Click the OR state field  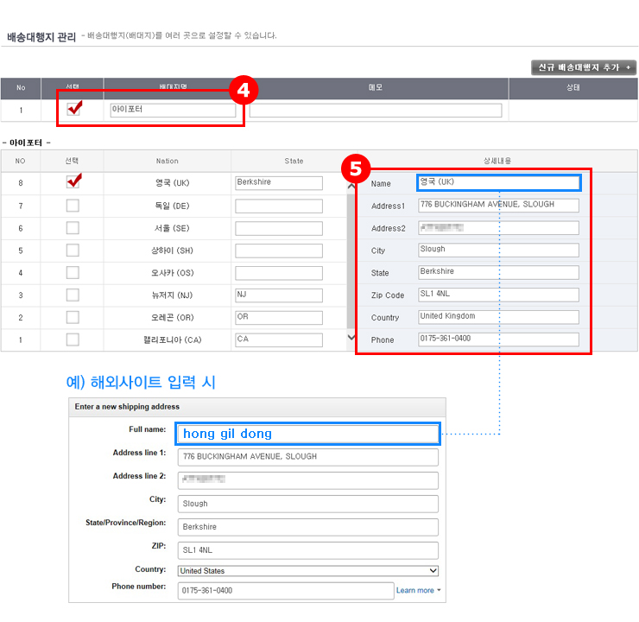(279, 318)
